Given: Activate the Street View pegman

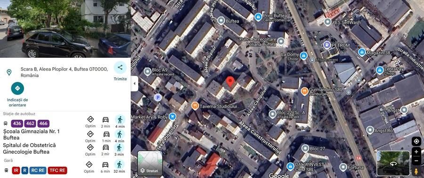Looking at the screenshot, I should (x=416, y=171).
